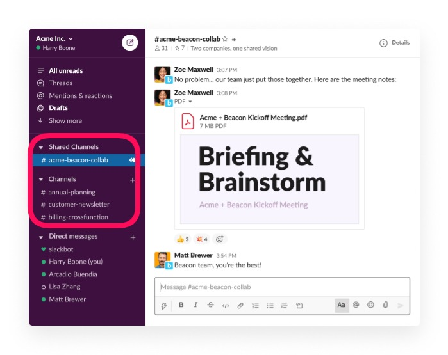The height and width of the screenshot is (355, 448).
Task: Open the emoji picker in composer
Action: (x=370, y=305)
